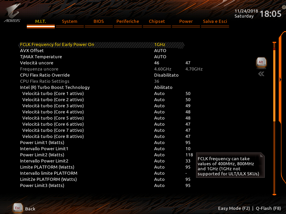Edit Power Limit1 (Watts) Auto value
The image size is (286, 214).
[159, 142]
